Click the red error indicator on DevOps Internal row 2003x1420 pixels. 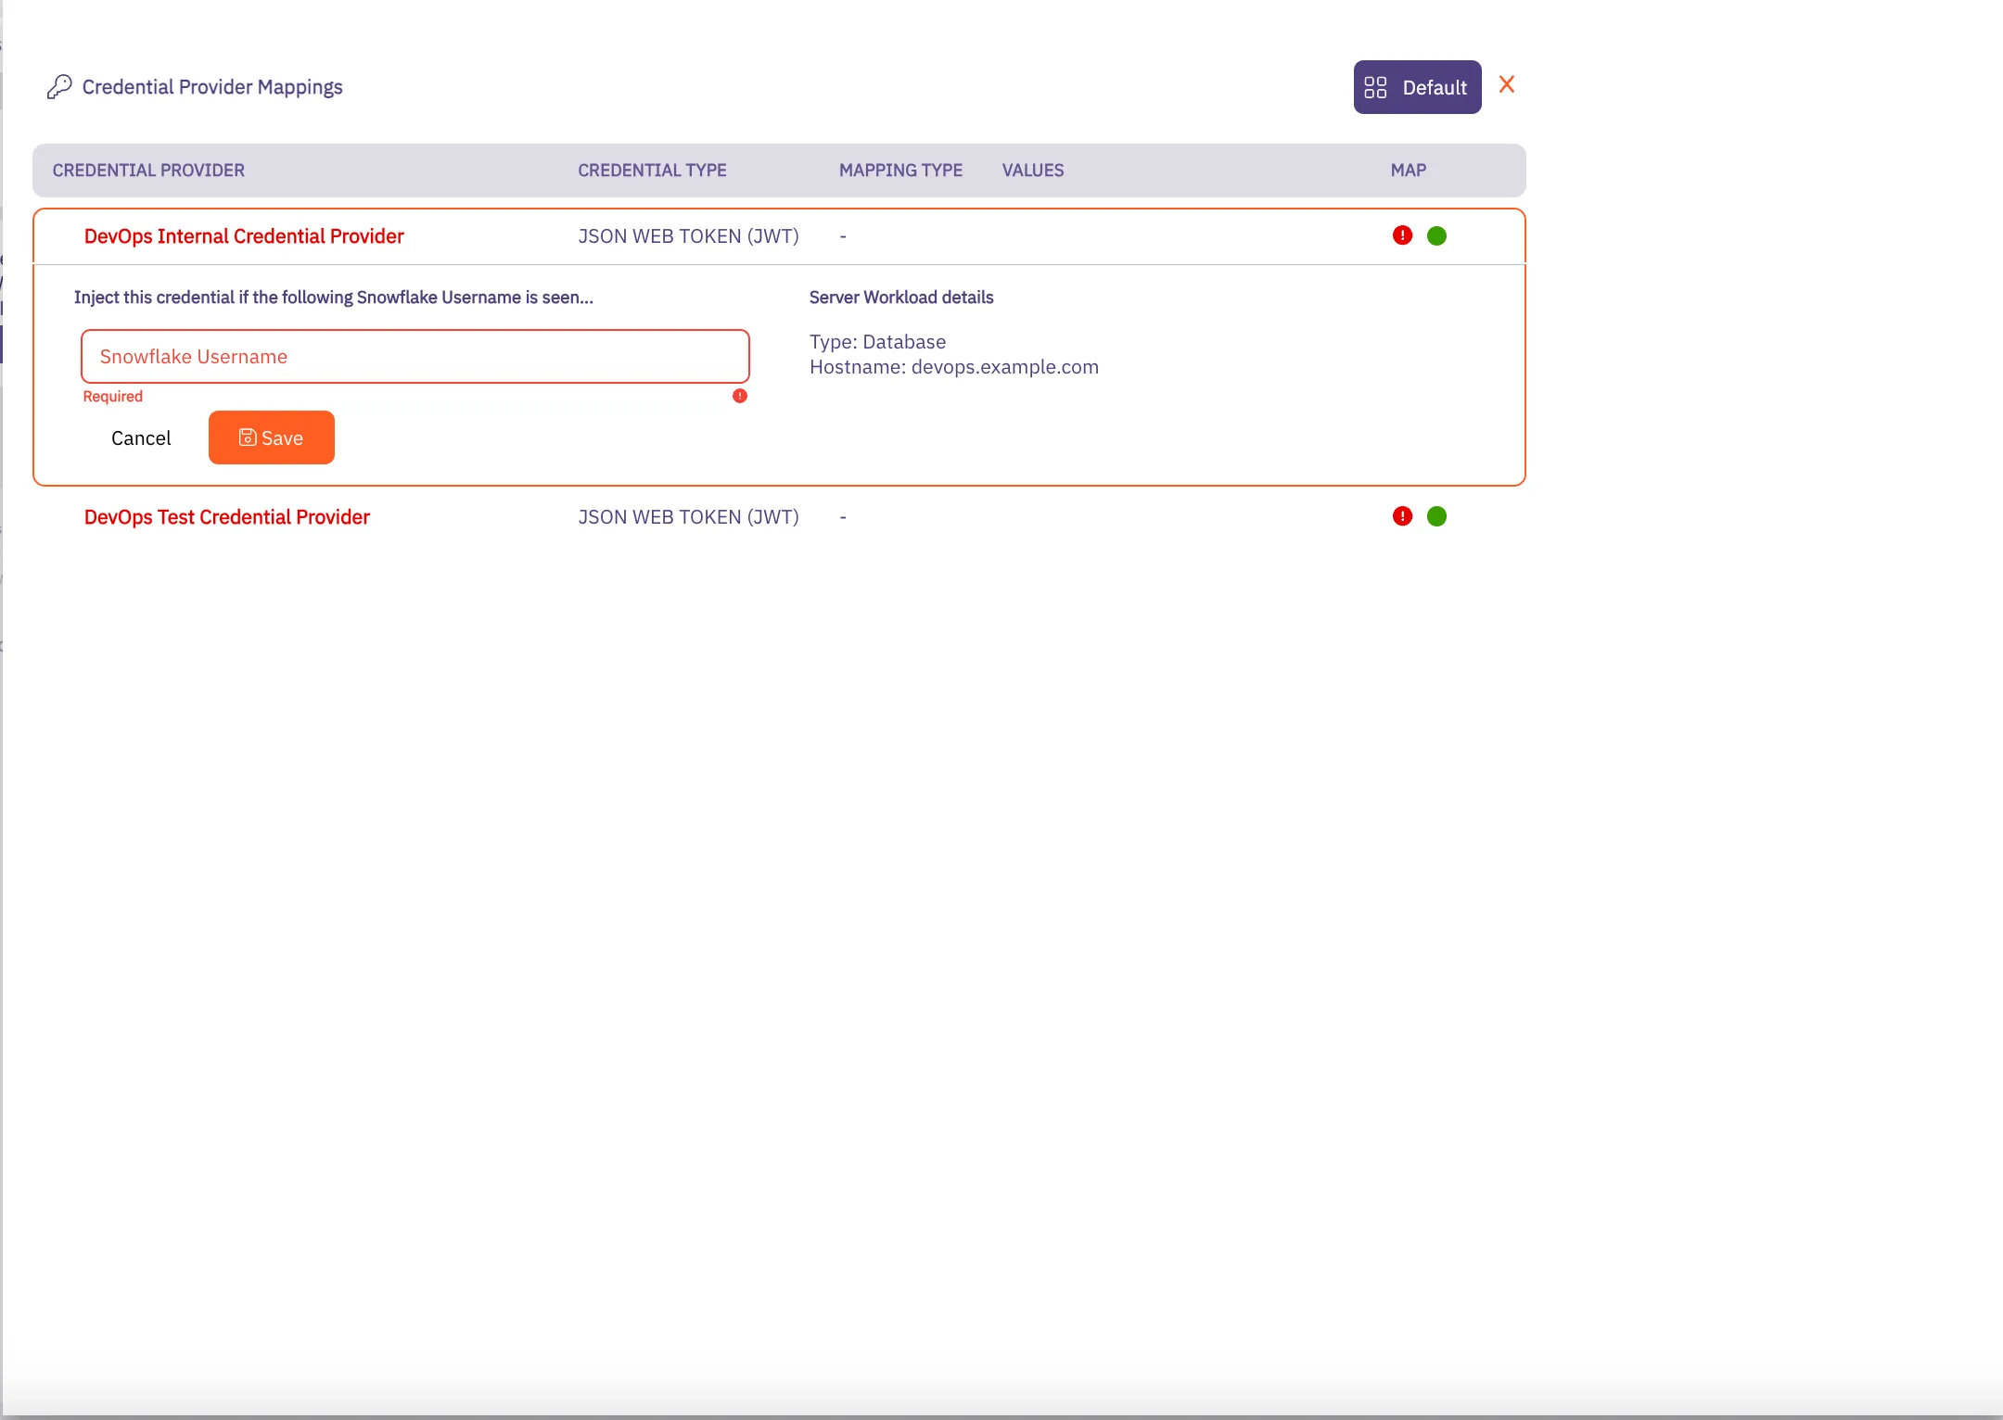(1401, 235)
